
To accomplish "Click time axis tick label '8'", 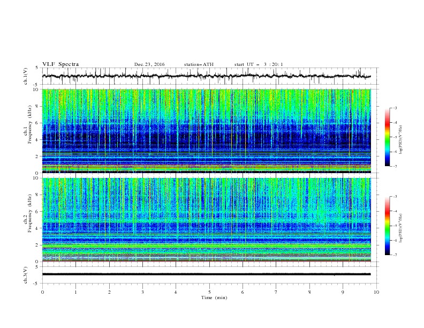I will tap(309, 292).
